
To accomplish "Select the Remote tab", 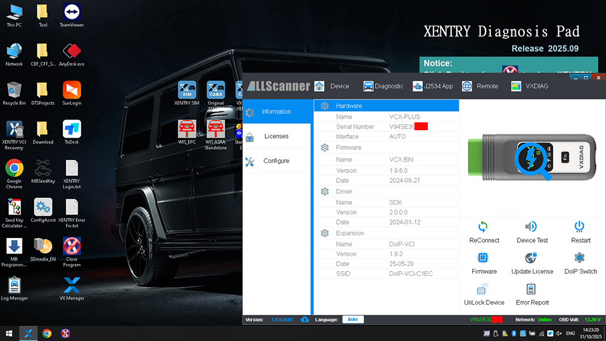I will coord(480,87).
